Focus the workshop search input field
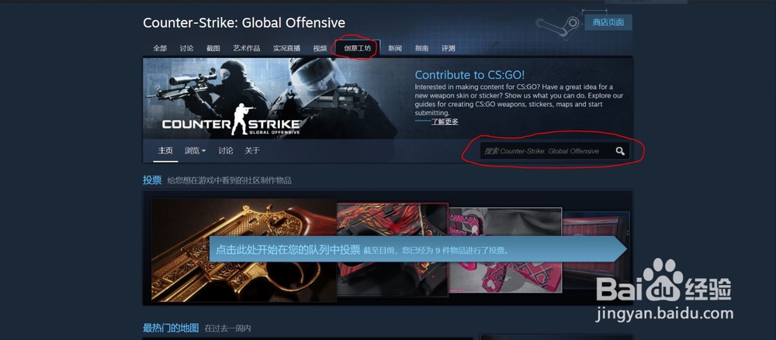 547,151
